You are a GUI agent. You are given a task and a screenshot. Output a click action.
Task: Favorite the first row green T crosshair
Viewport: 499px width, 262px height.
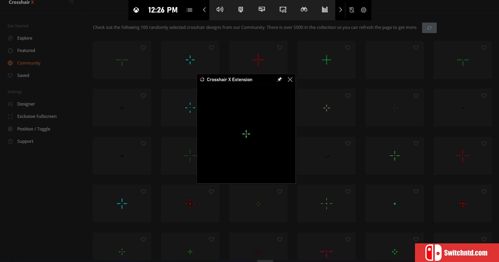[143, 48]
